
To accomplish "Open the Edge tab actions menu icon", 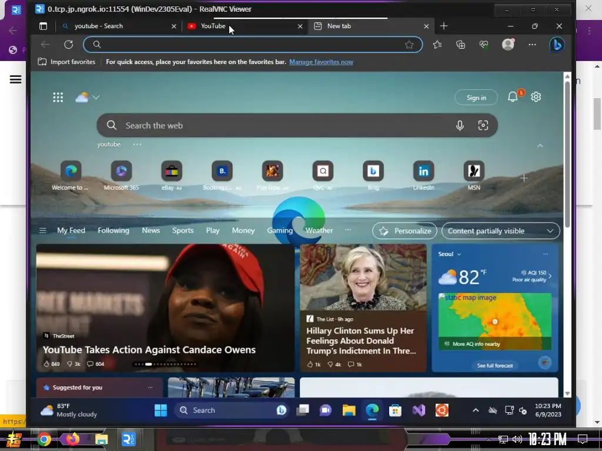I will click(43, 26).
